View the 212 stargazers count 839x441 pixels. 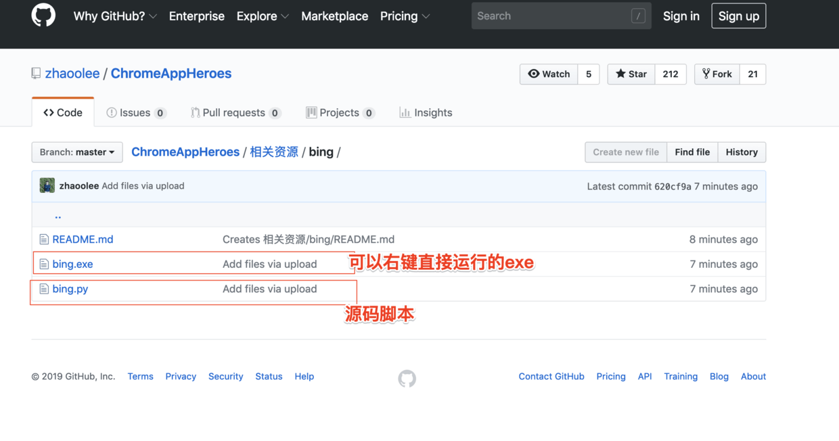(671, 74)
